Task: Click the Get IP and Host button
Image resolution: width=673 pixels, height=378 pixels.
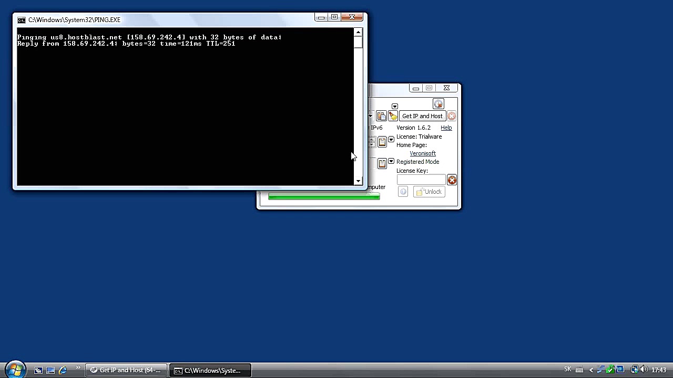Action: click(422, 116)
